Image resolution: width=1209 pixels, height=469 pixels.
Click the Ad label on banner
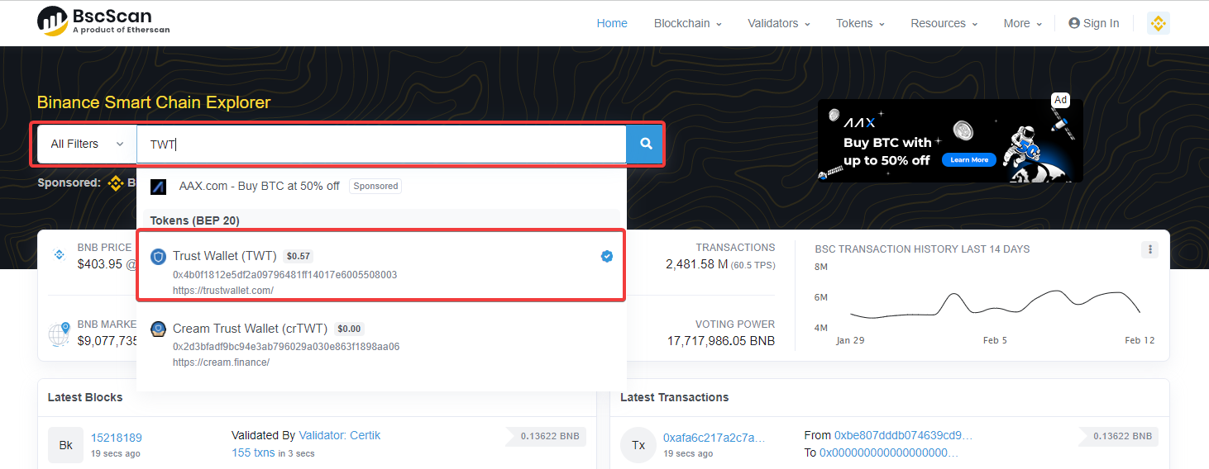pos(1060,100)
